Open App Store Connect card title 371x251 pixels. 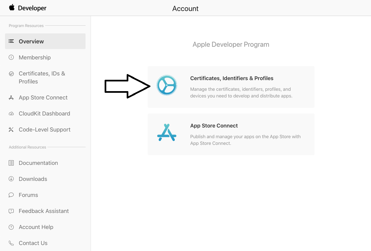point(214,126)
